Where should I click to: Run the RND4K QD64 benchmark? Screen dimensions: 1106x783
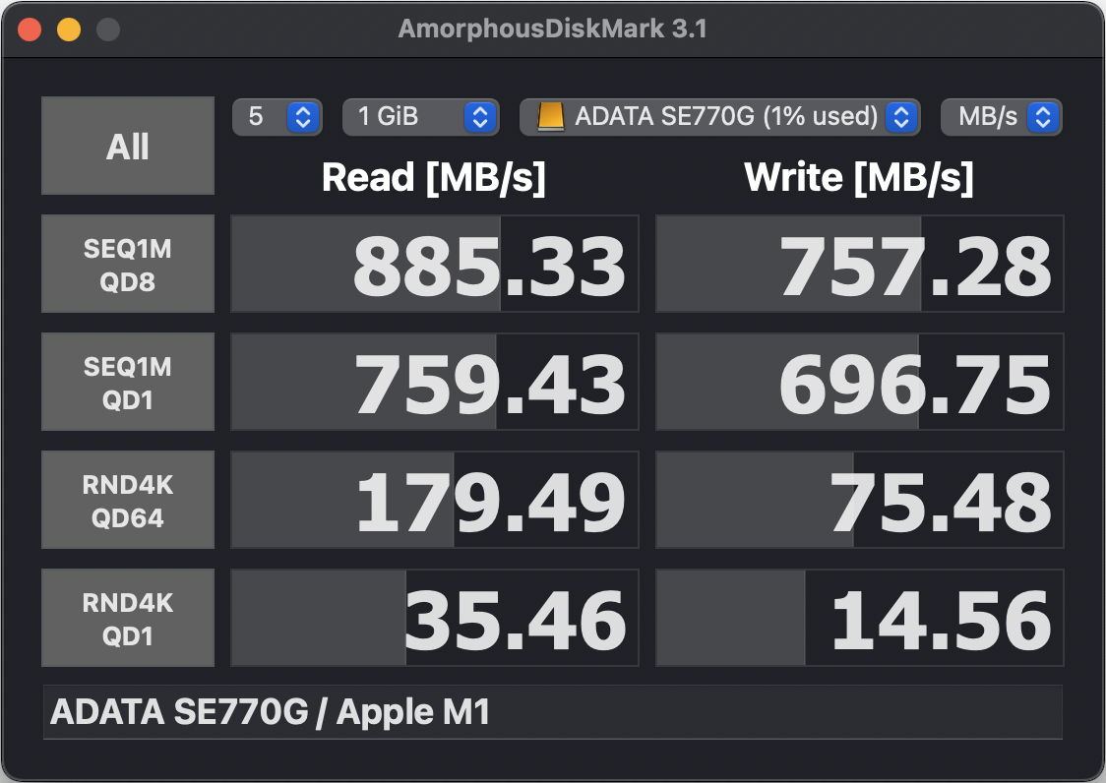(x=128, y=501)
